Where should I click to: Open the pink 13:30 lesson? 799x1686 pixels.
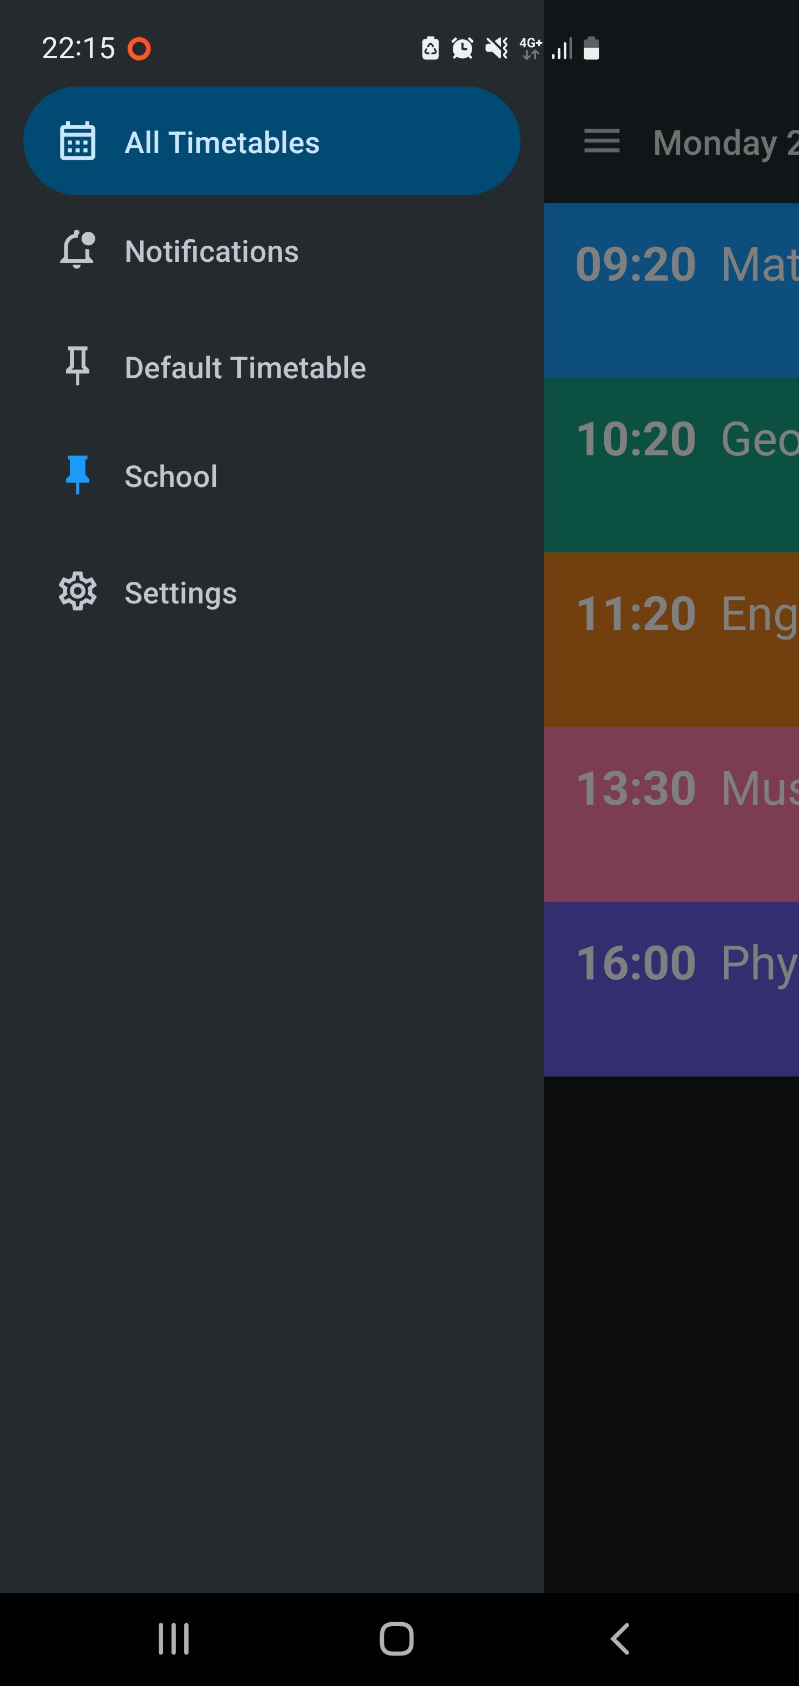point(671,814)
